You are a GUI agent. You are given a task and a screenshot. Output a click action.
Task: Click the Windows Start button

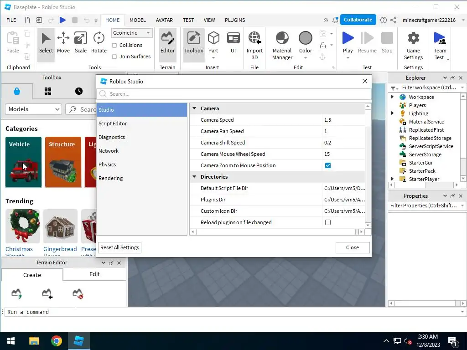[x=11, y=341]
